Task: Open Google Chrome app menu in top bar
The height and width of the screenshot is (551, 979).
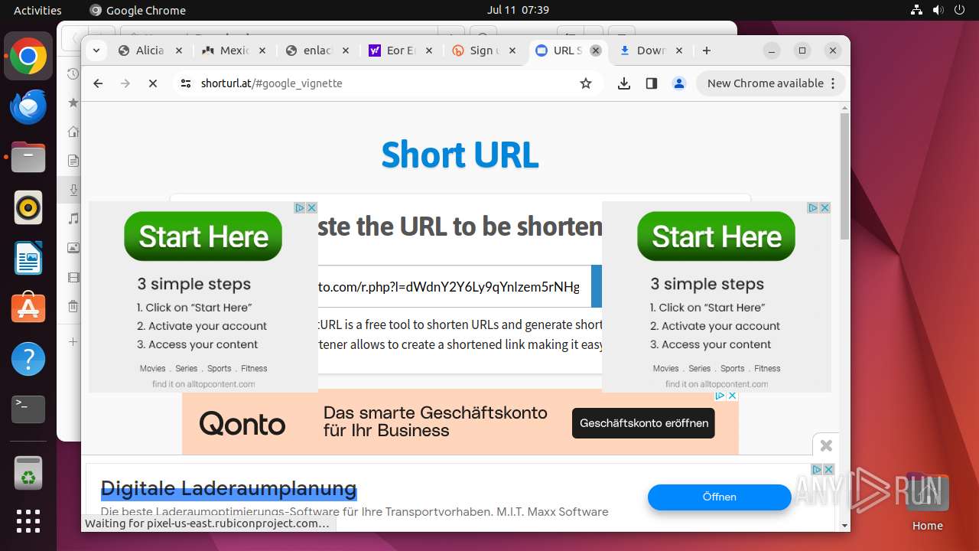Action: [x=138, y=10]
